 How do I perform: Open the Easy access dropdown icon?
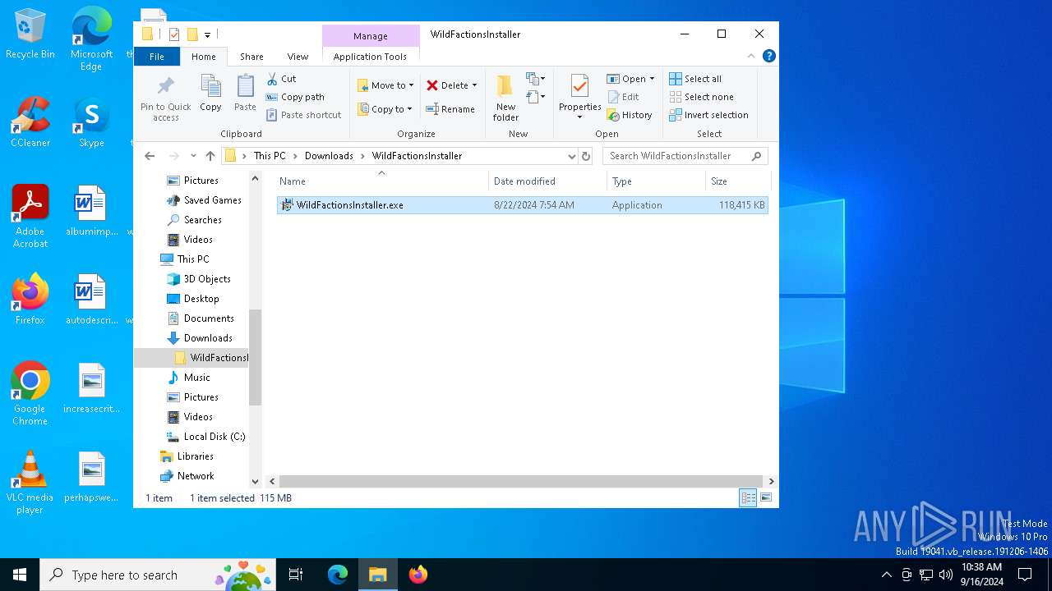536,98
